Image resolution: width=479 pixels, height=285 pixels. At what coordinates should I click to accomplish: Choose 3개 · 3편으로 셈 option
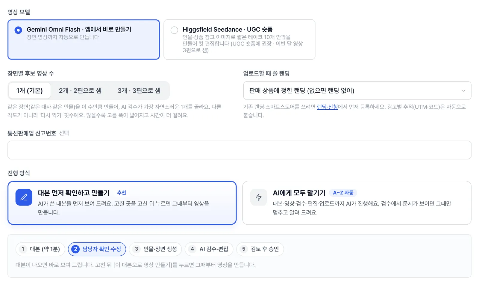pyautogui.click(x=139, y=91)
